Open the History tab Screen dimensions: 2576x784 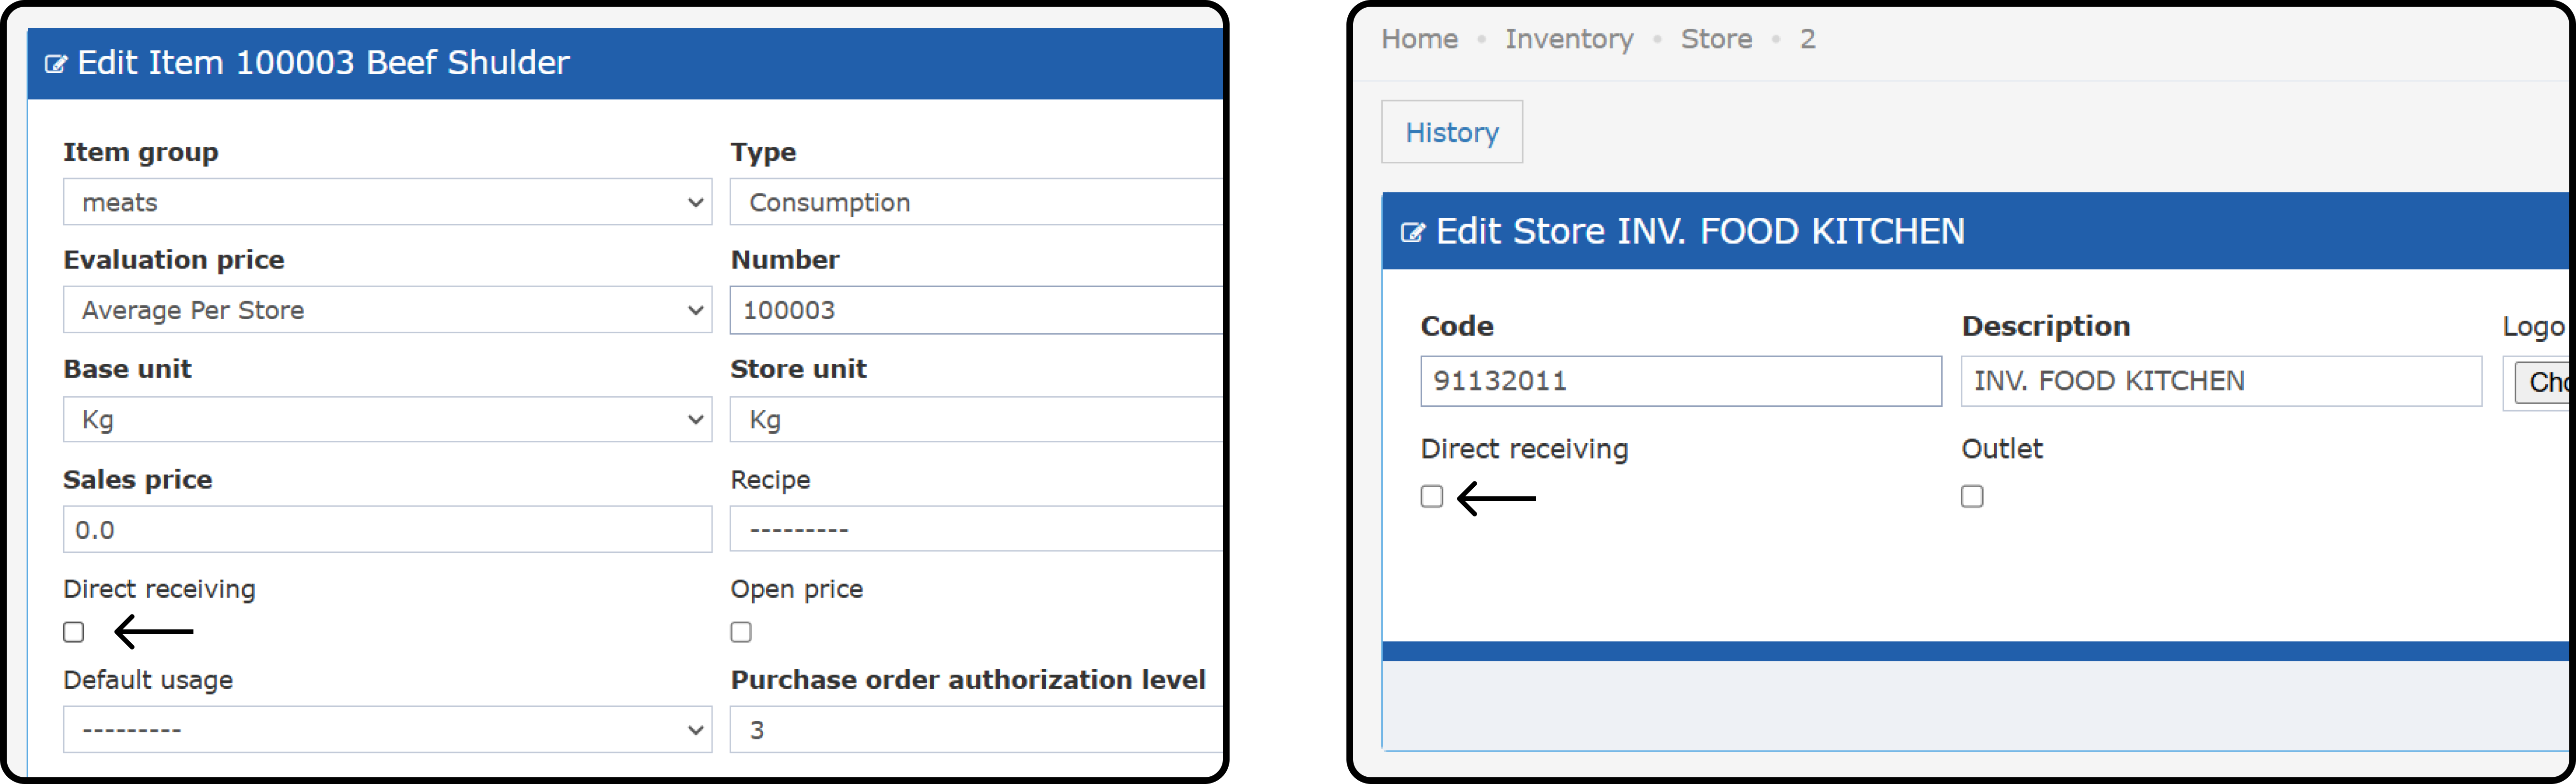click(x=1452, y=132)
